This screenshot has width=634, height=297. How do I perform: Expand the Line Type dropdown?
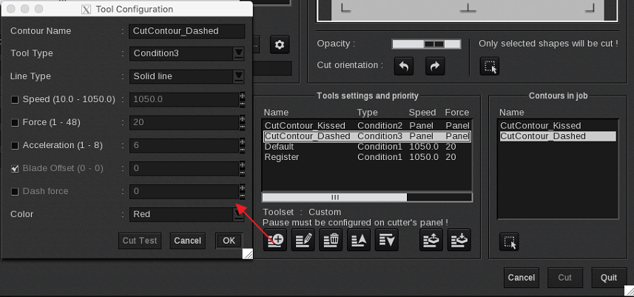238,76
